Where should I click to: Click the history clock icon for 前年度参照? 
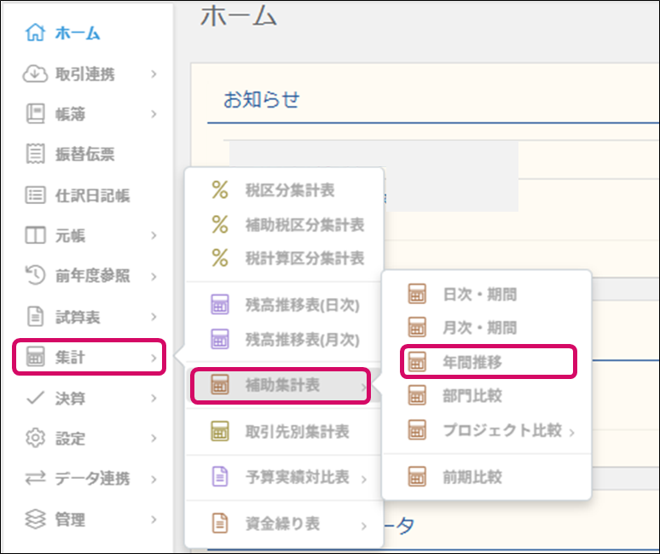coord(35,276)
